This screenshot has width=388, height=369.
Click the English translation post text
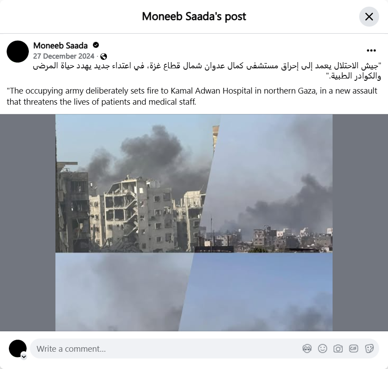(x=192, y=96)
